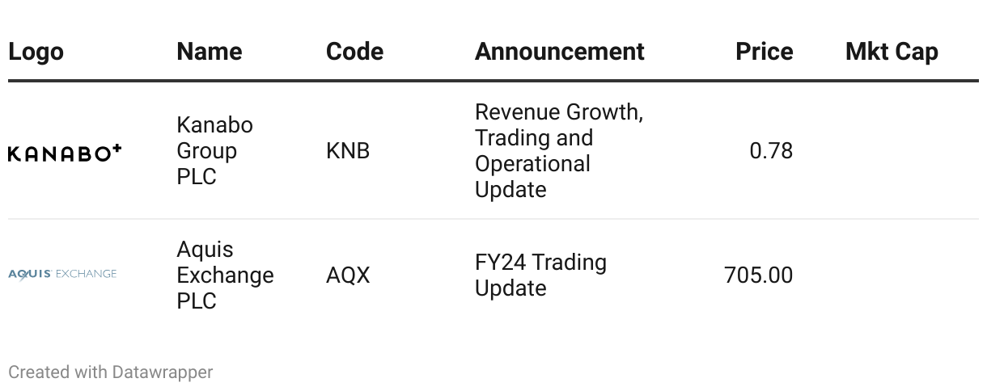987x391 pixels.
Task: Click the plus sign in the Kanabo logo
Action: [116, 149]
